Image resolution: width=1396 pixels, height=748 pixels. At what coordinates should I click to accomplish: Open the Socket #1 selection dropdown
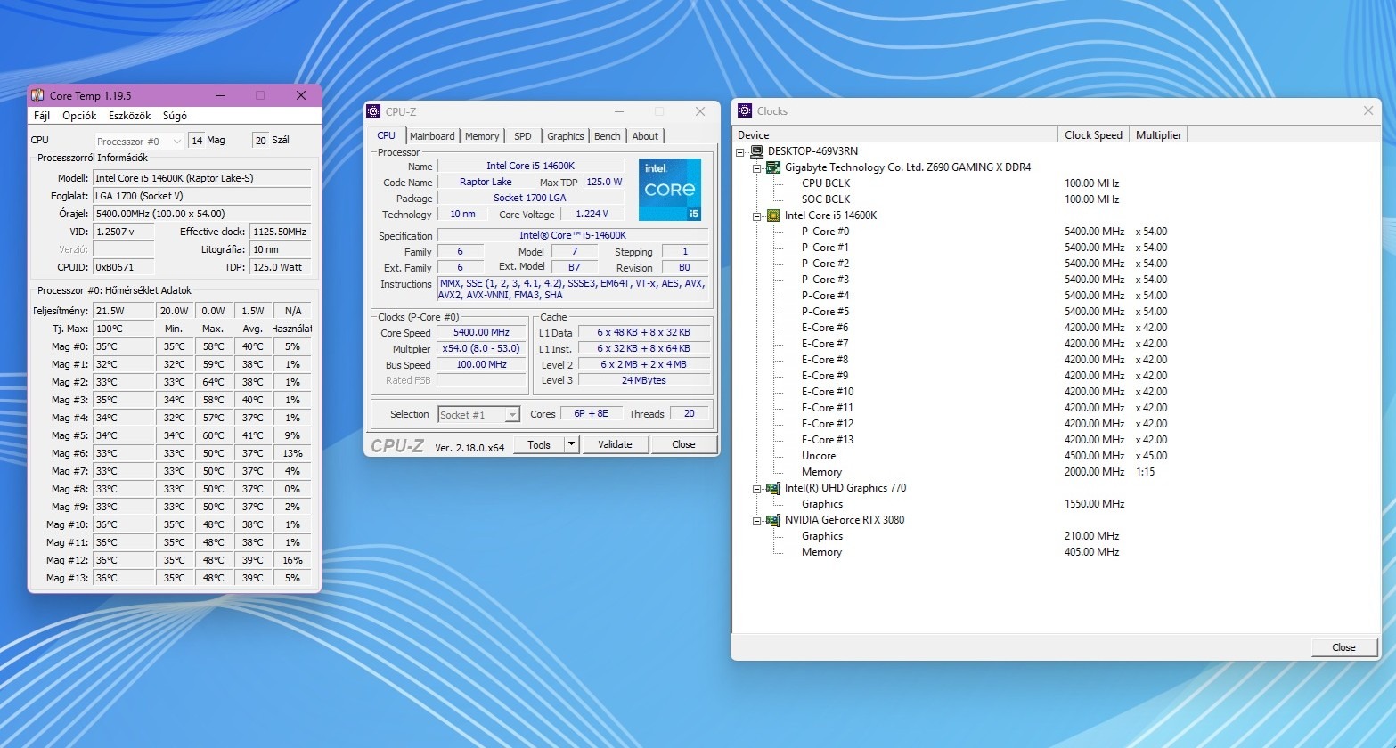pos(478,414)
